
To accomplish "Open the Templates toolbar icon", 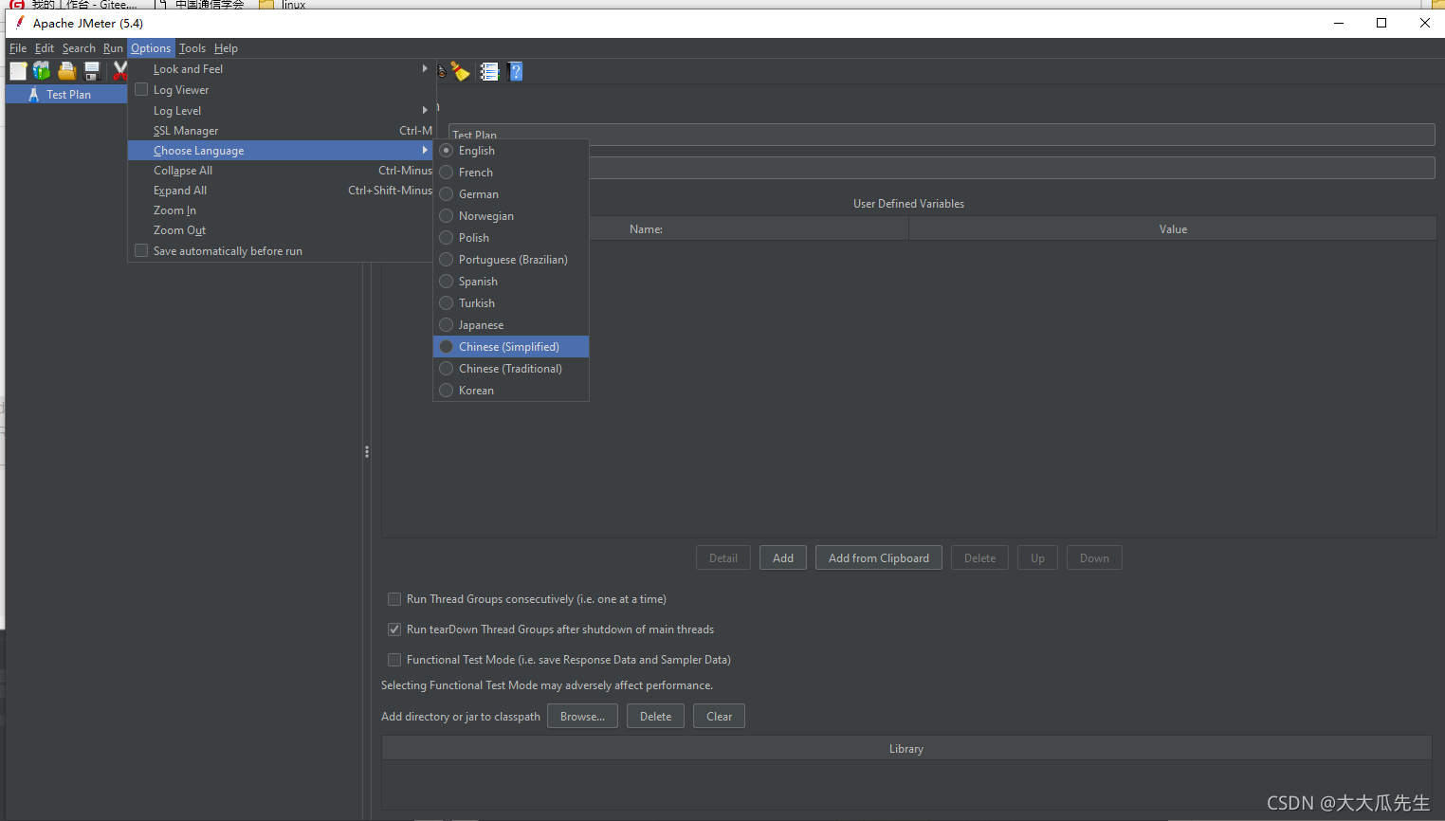I will click(42, 71).
